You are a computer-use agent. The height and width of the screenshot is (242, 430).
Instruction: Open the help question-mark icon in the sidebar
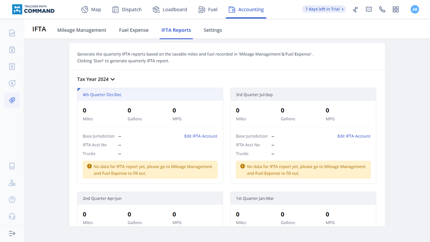tap(12, 199)
